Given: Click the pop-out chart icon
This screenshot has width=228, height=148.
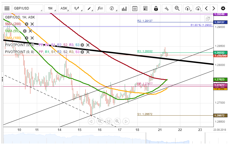Looking at the screenshot, I should tap(208, 19).
